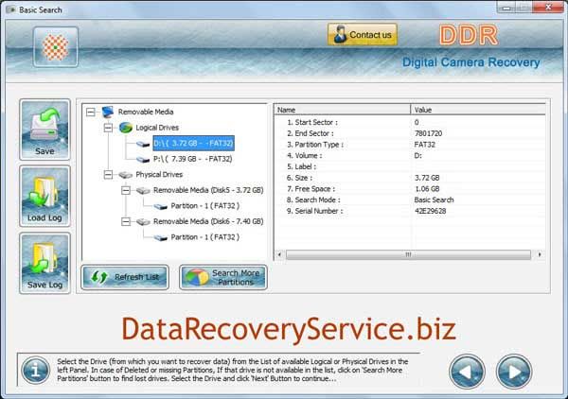Image resolution: width=568 pixels, height=399 pixels.
Task: Select the '7. Free Space :' row
Action: point(410,189)
